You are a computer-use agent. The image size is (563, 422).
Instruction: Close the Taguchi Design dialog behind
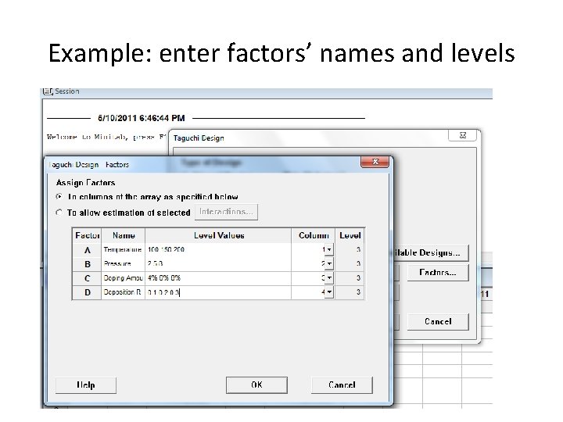tap(462, 135)
